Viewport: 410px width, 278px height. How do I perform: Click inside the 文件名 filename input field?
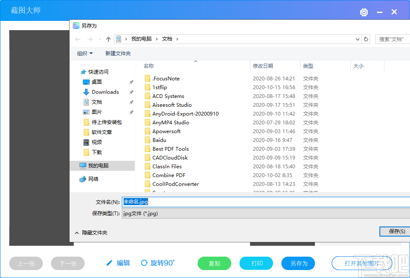coord(188,202)
